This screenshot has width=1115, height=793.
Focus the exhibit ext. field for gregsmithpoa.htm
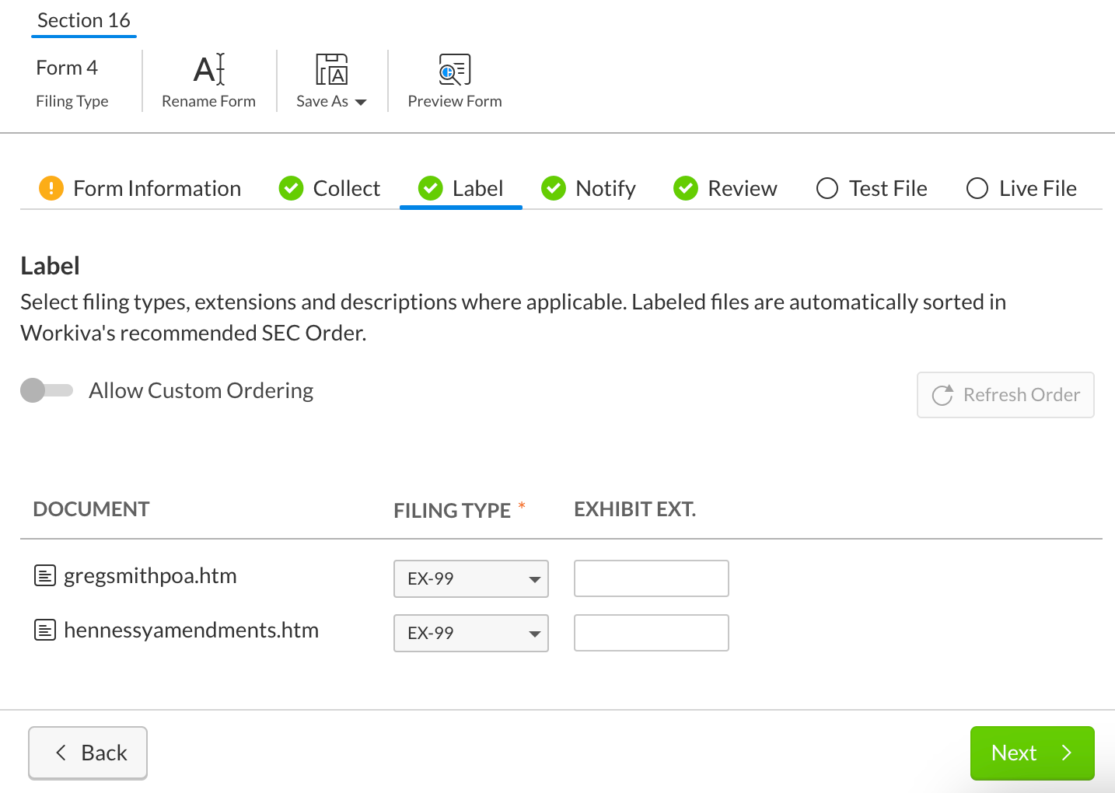coord(651,579)
